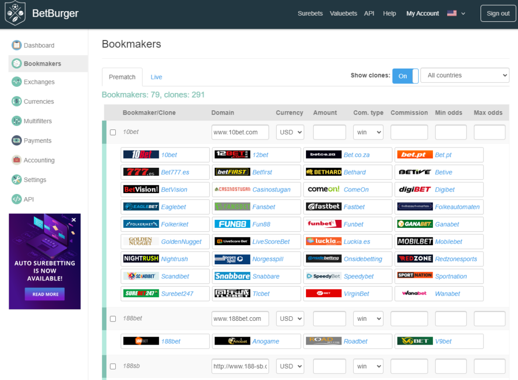This screenshot has width=518, height=380.
Task: Open the 188sb commission type dropdown
Action: click(368, 366)
